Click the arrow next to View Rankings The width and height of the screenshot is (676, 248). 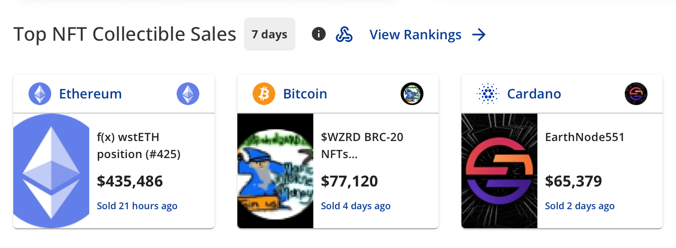click(479, 35)
